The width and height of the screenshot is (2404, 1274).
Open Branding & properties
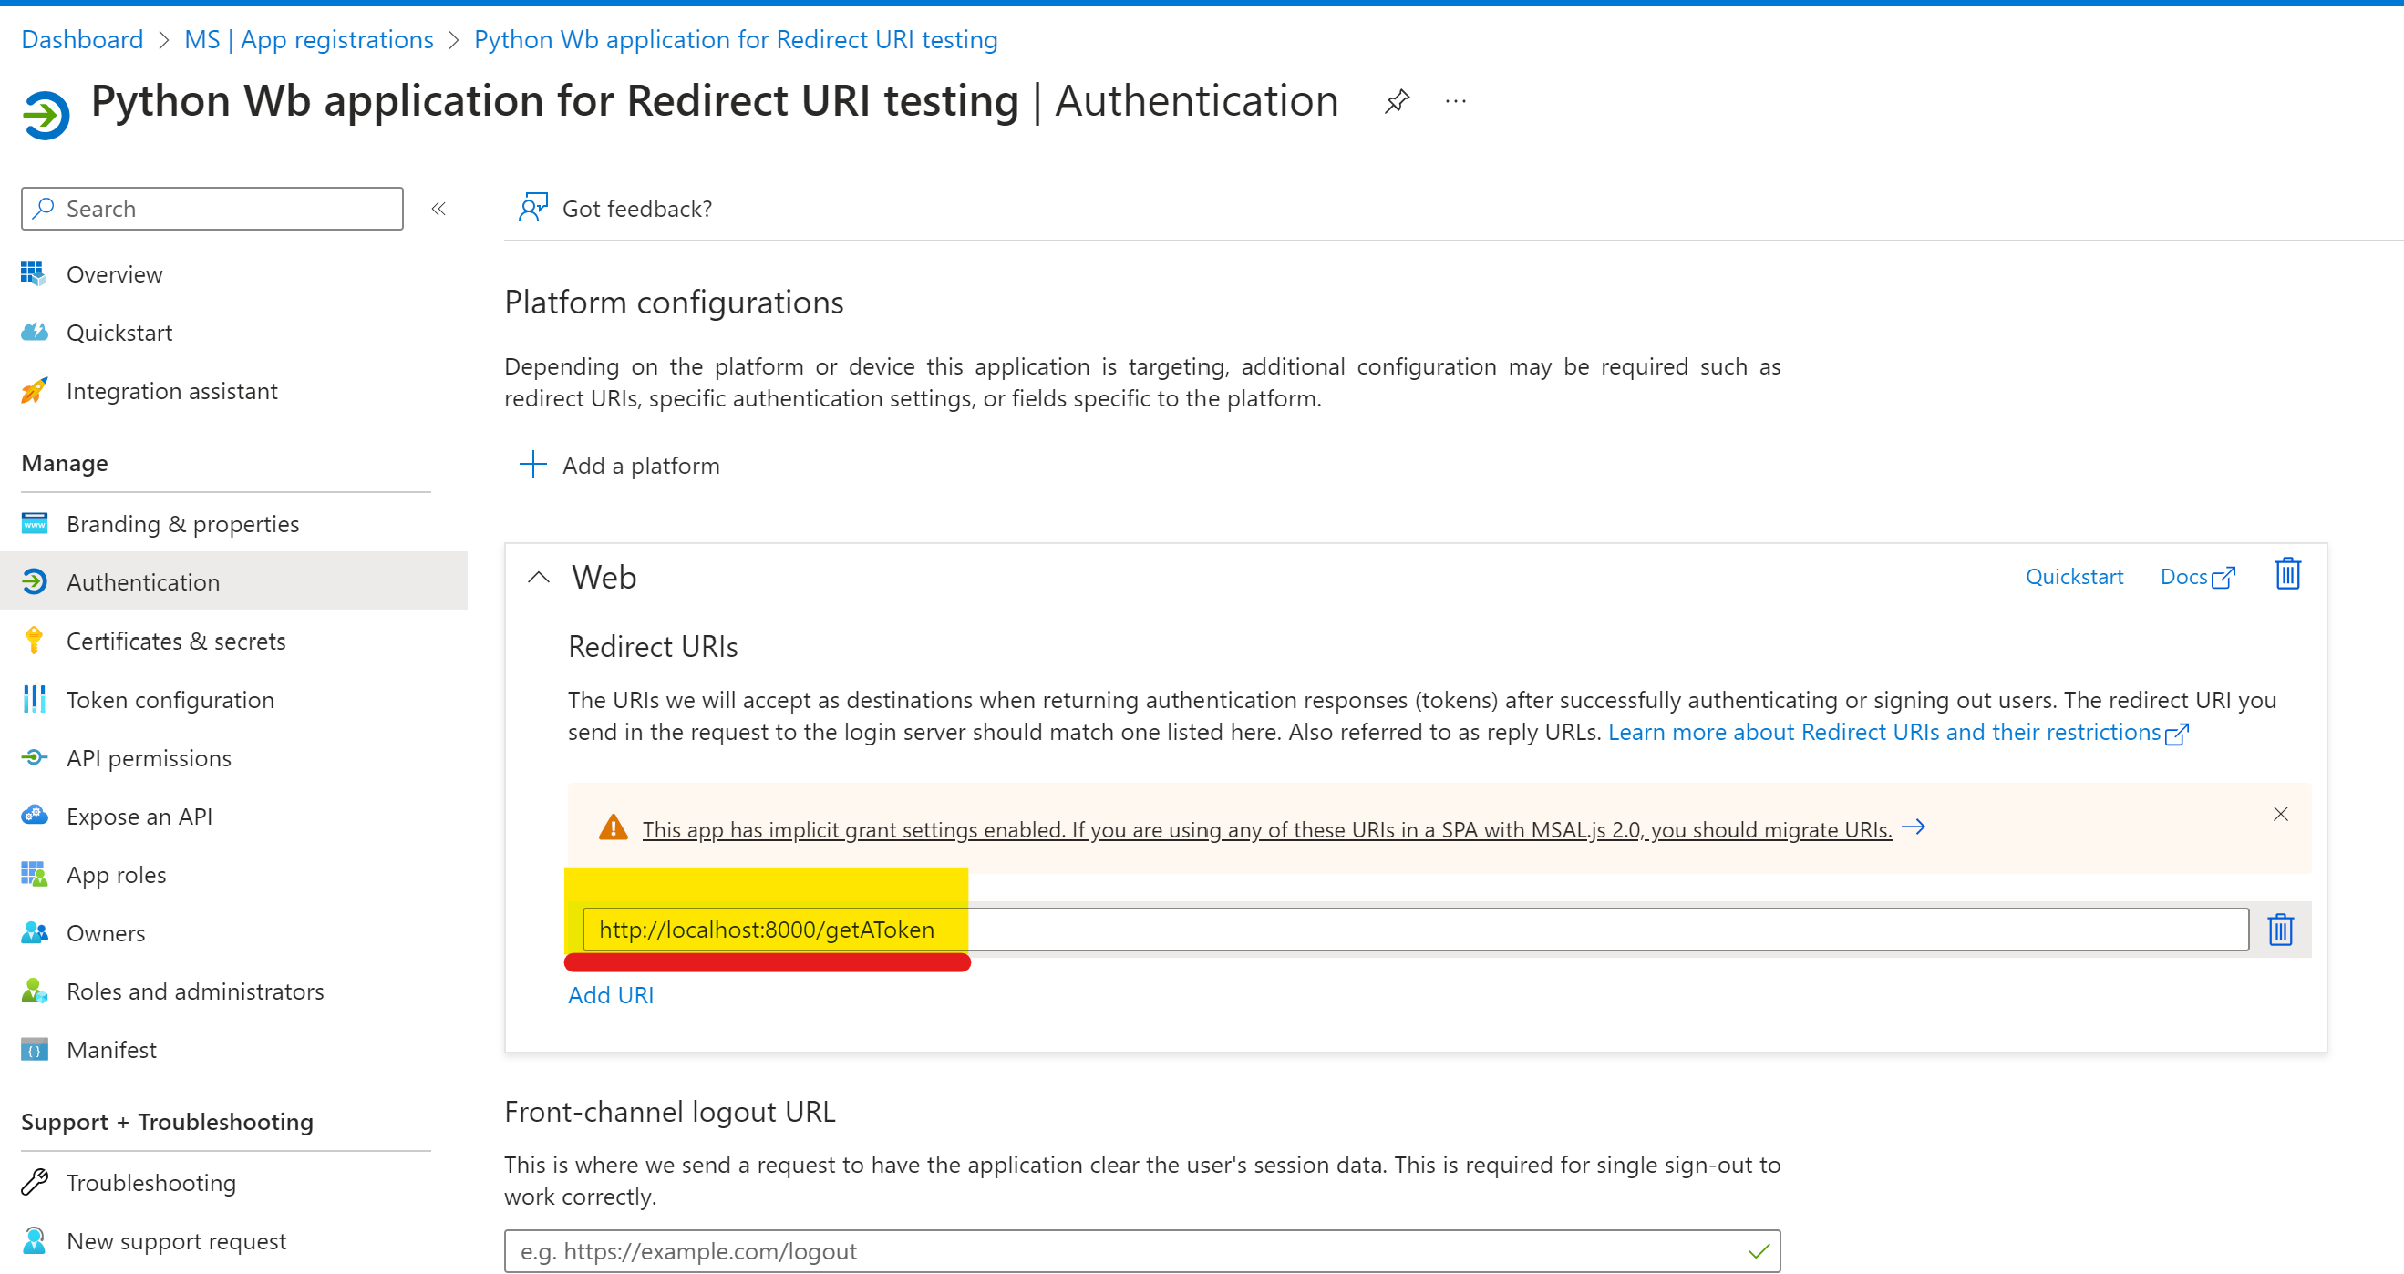183,524
